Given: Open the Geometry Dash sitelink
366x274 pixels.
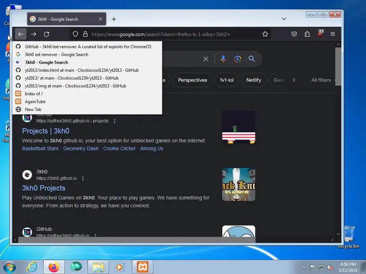Looking at the screenshot, I should [x=81, y=148].
